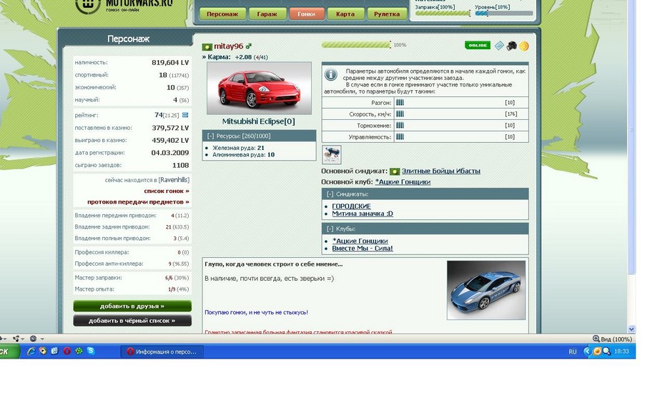Click the mitay96 username

[228, 46]
